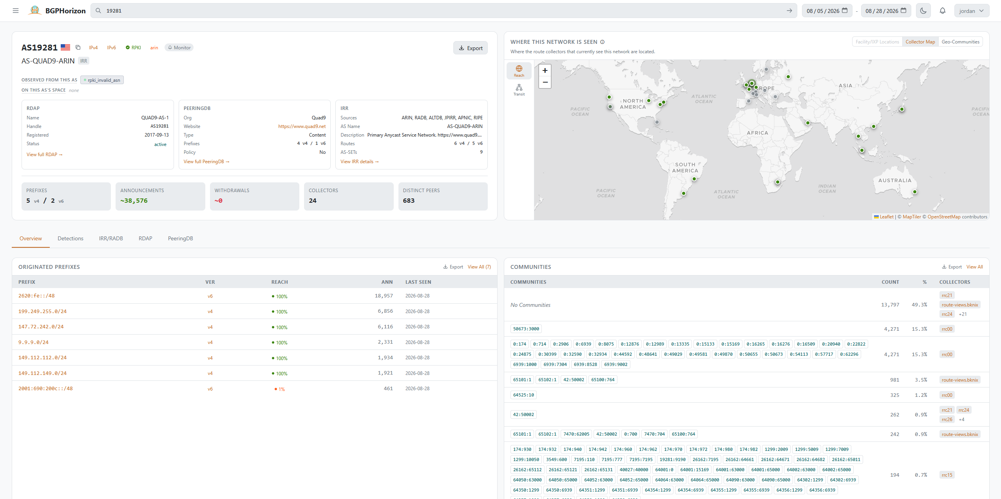Expand +21 more collectors
The image size is (1001, 499).
tap(962, 314)
